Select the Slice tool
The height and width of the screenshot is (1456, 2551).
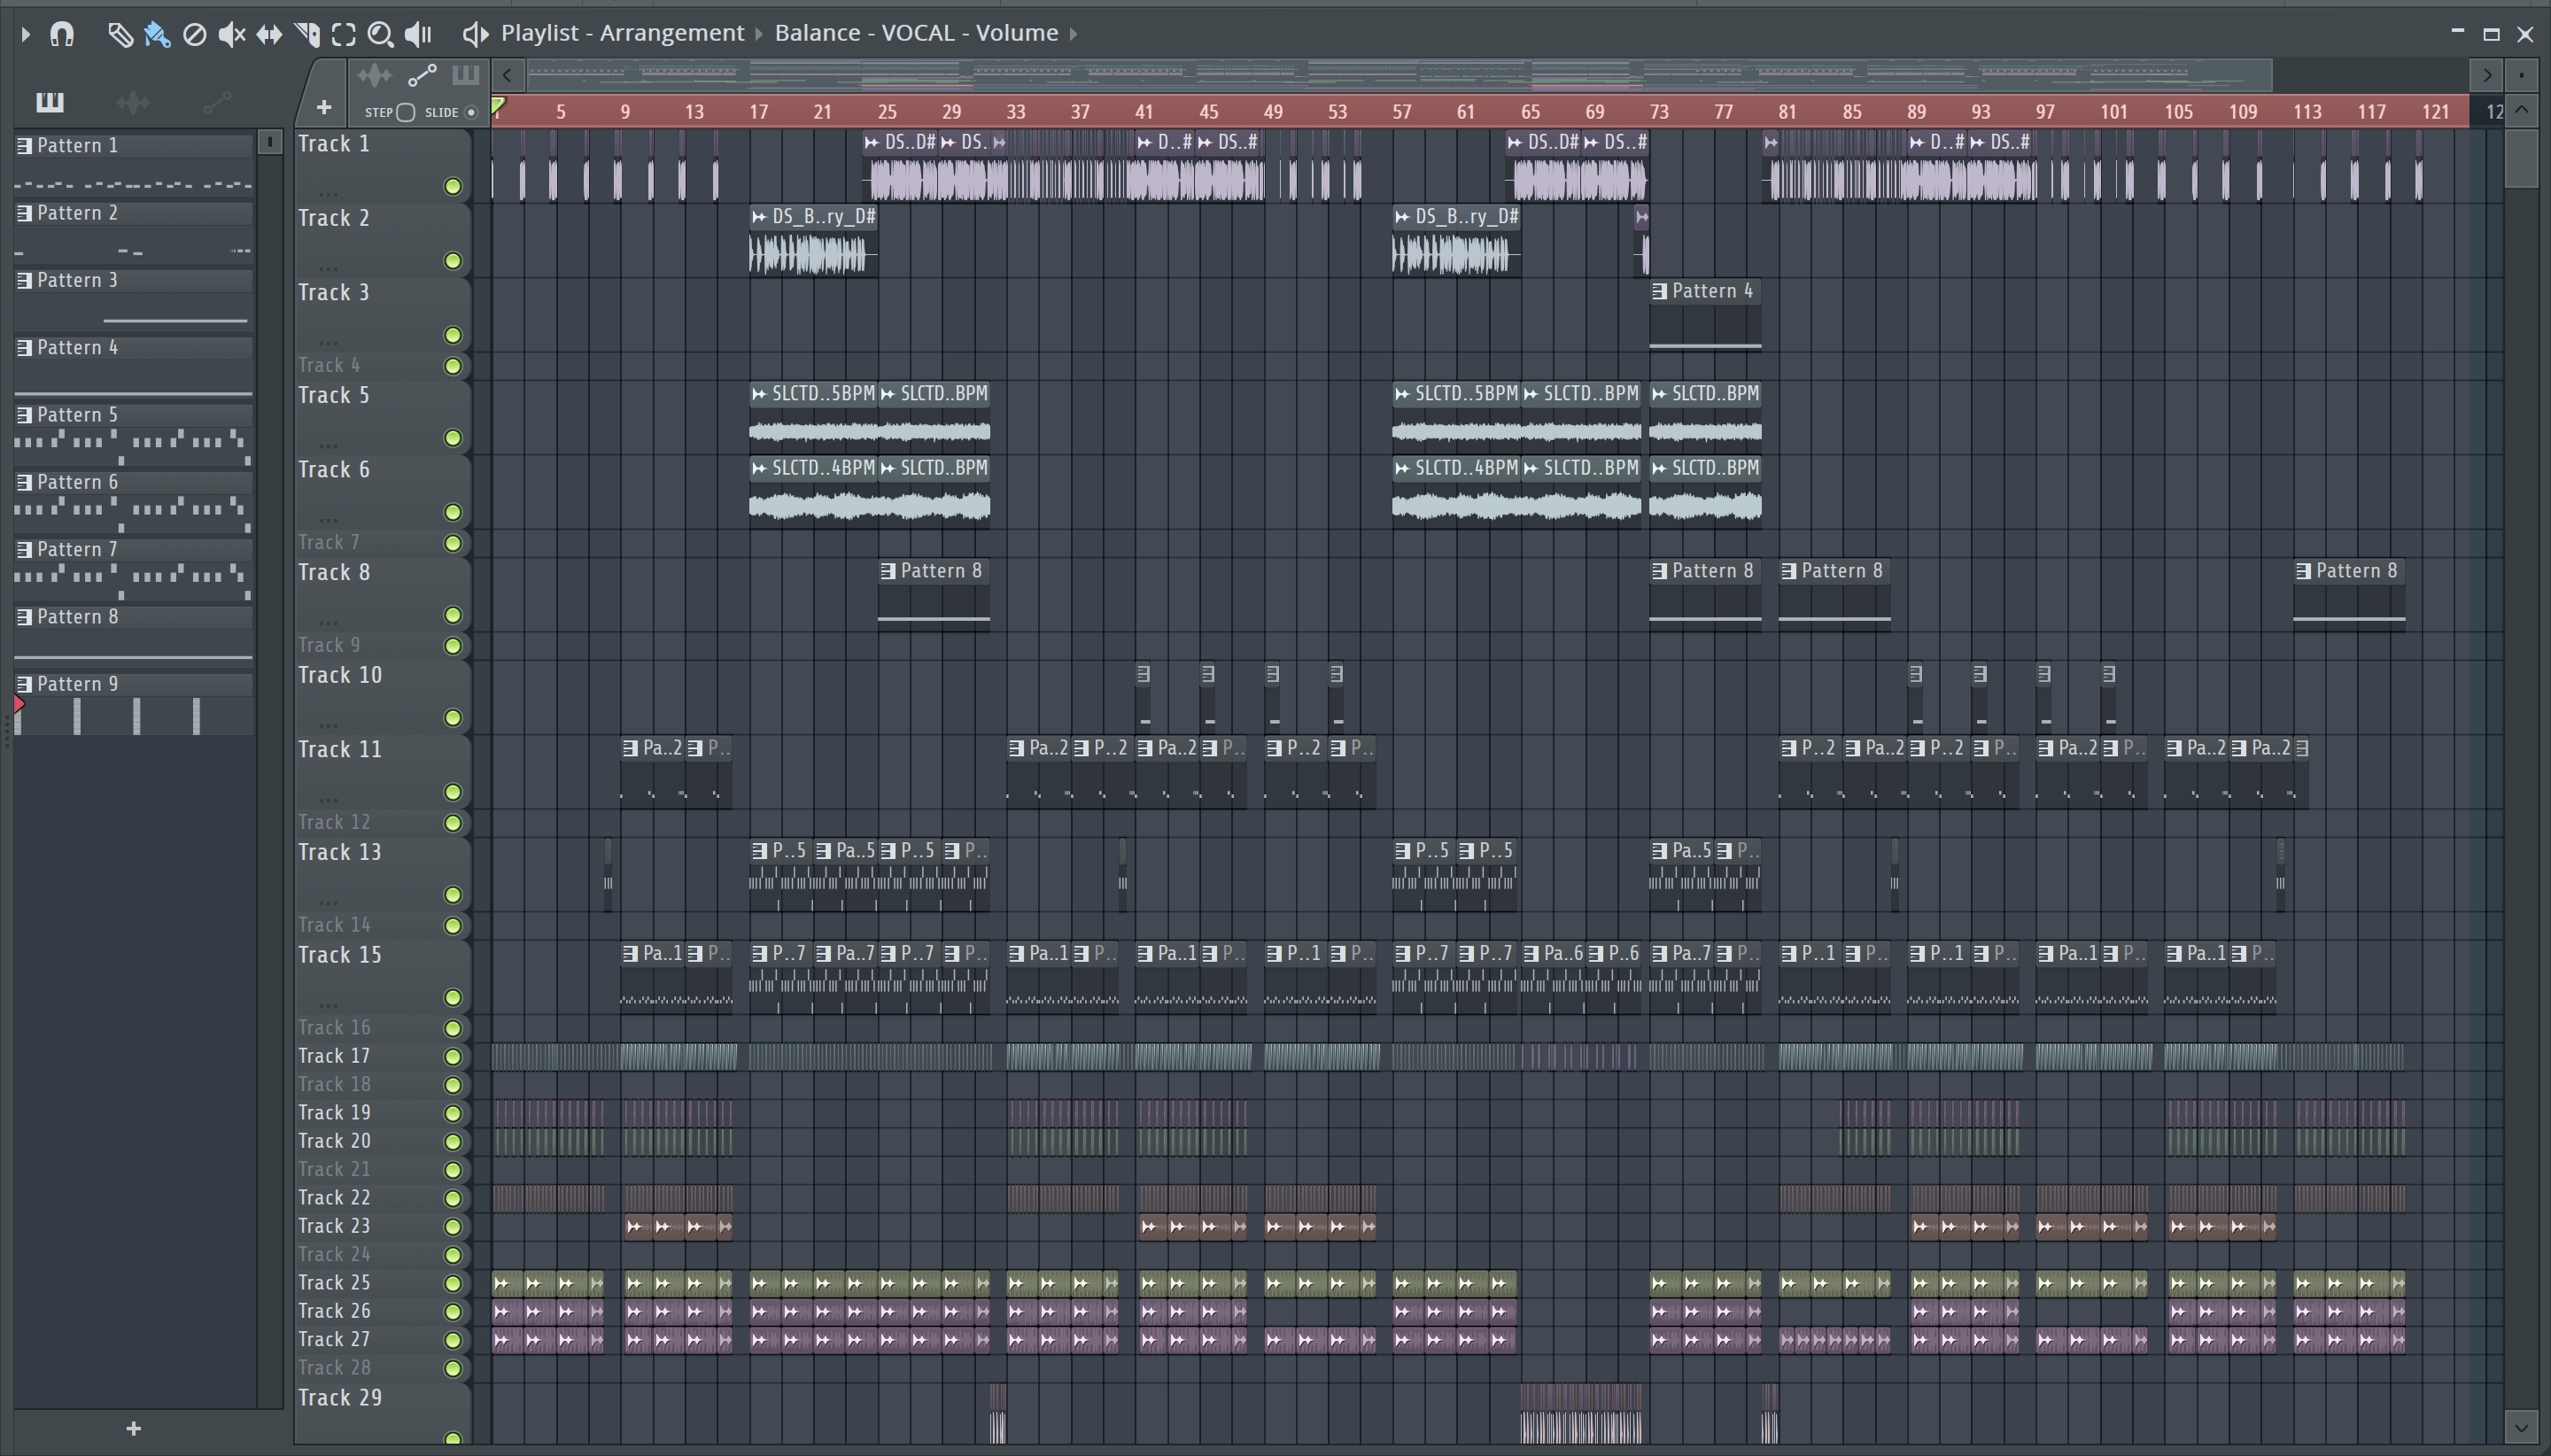[307, 35]
